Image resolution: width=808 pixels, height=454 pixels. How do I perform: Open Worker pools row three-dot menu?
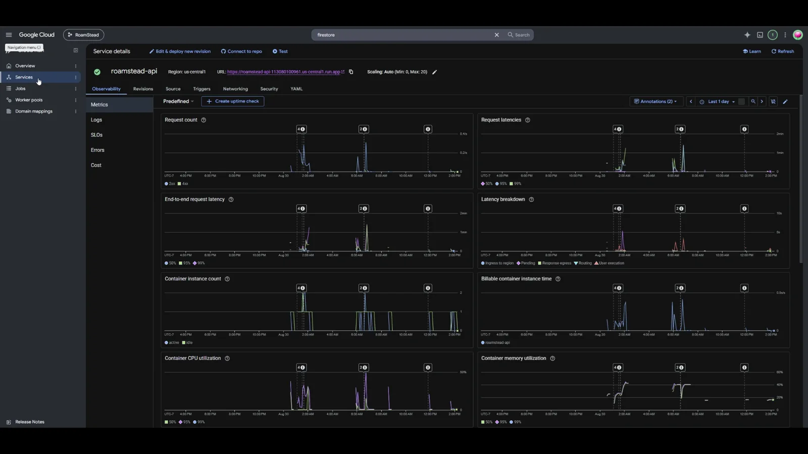pos(76,100)
